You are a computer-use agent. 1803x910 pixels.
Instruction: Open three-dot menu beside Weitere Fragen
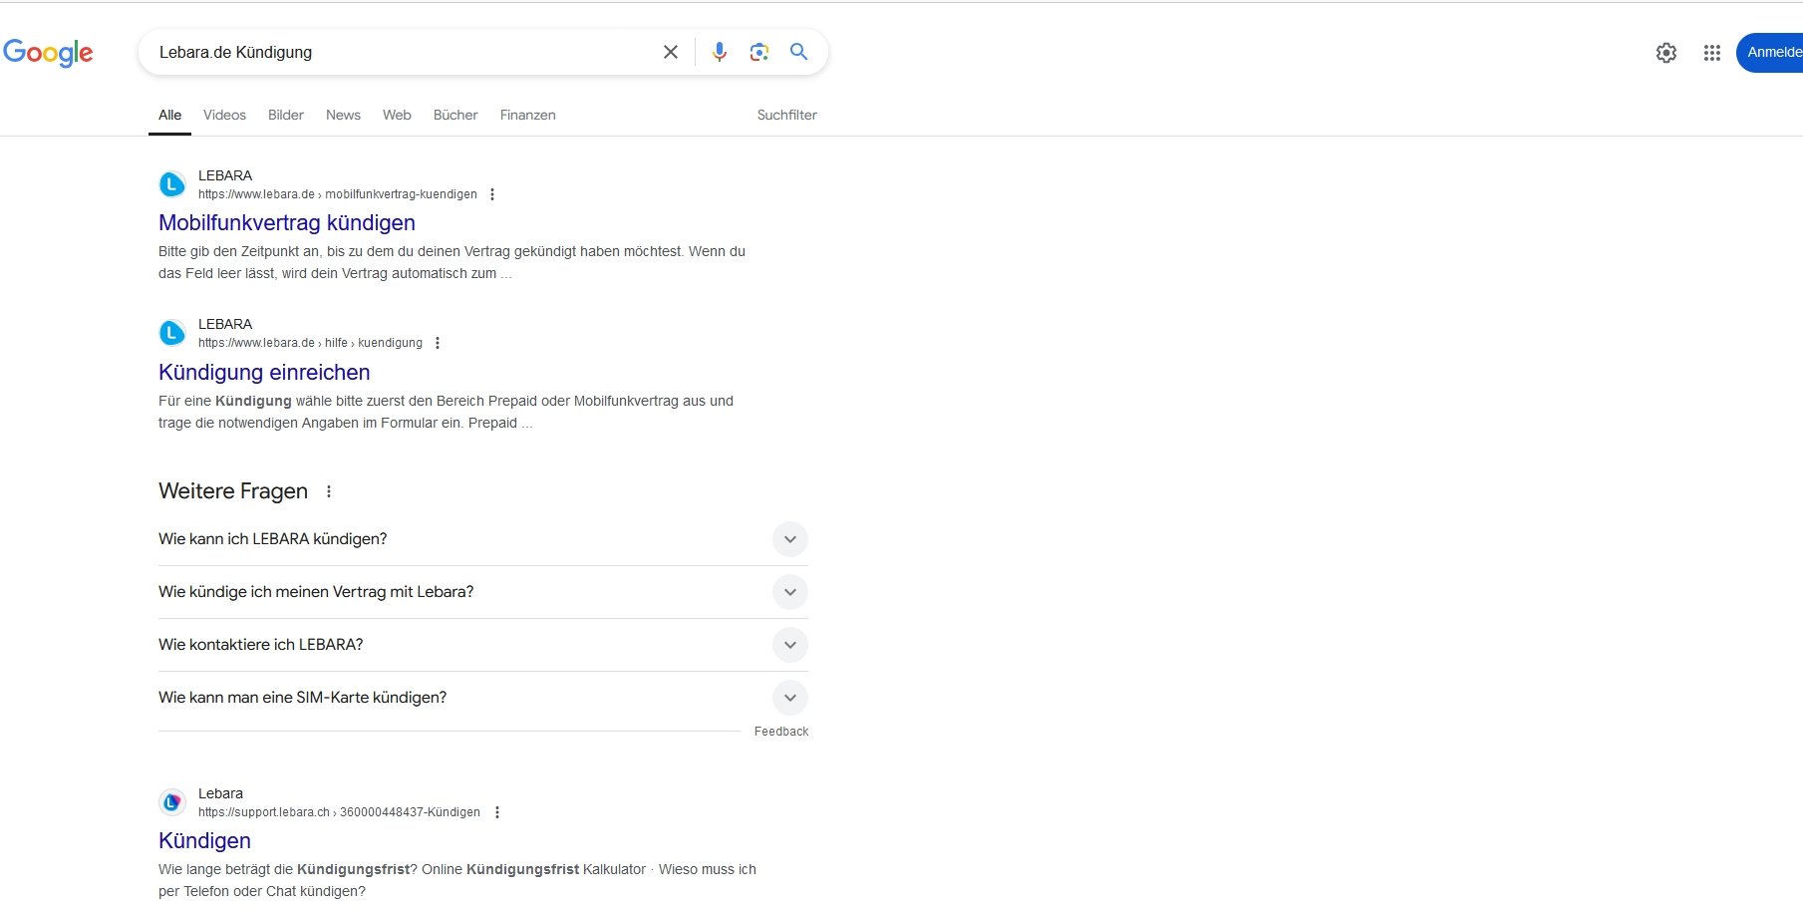[329, 491]
